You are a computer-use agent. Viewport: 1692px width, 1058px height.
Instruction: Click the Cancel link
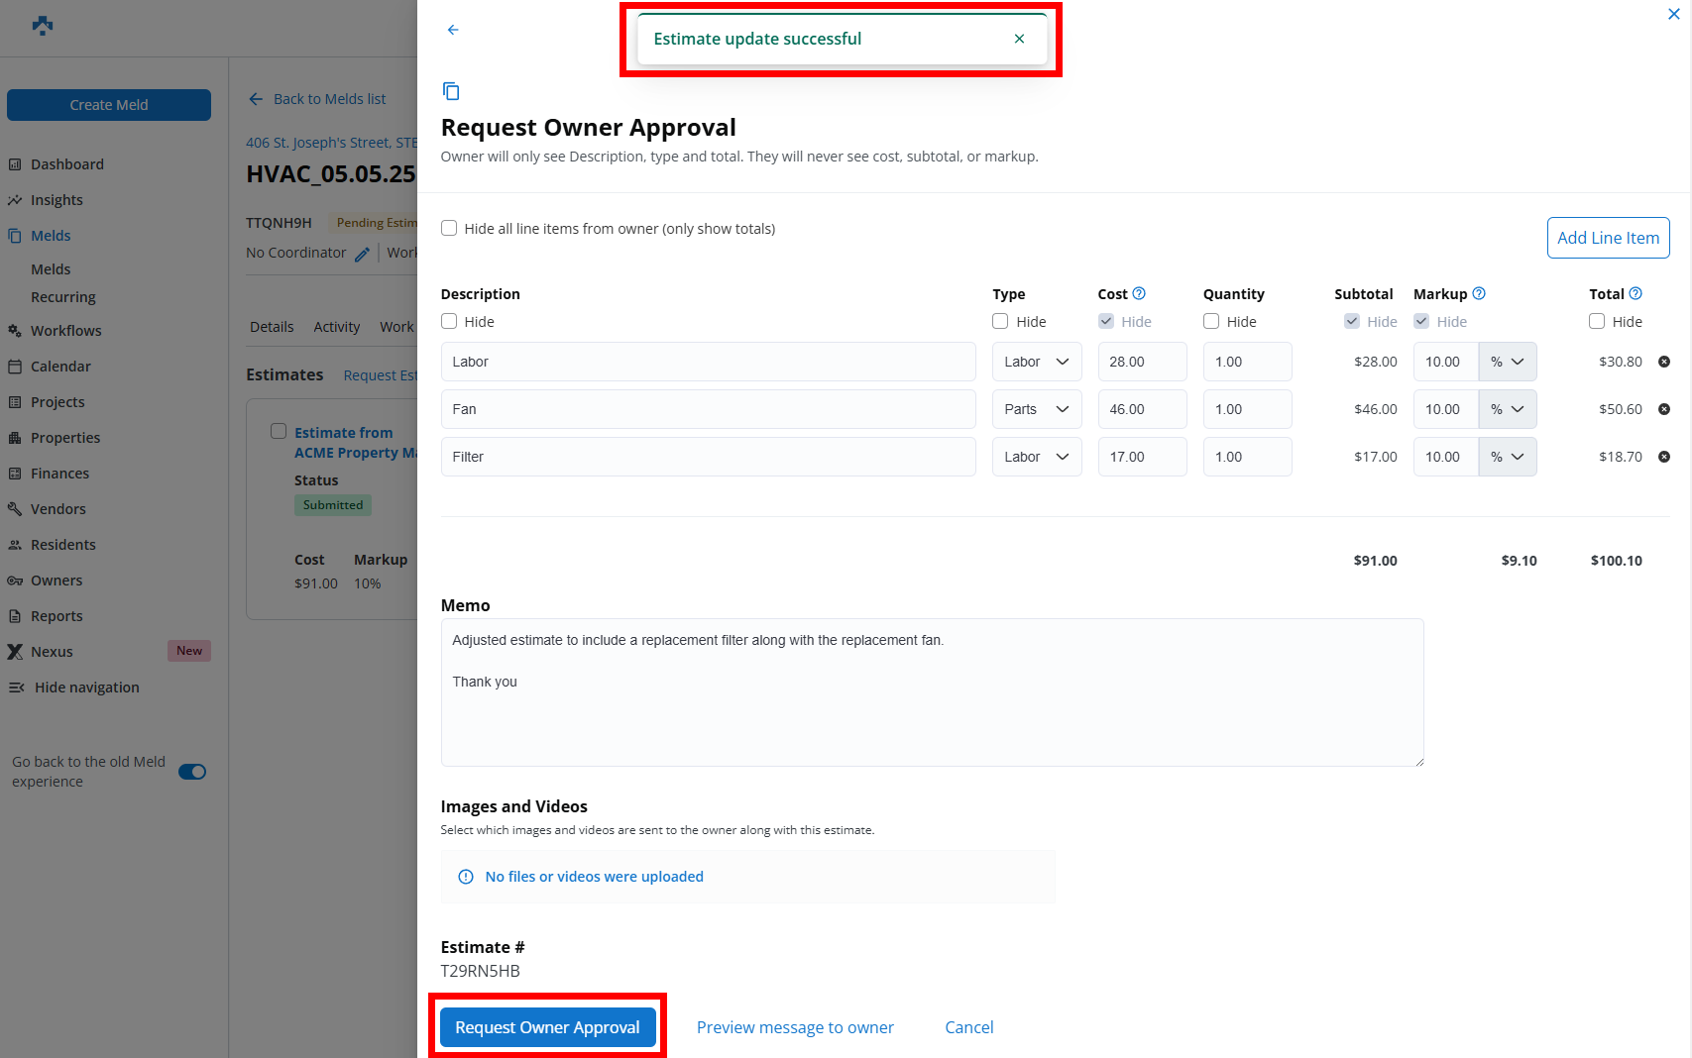pos(968,1027)
